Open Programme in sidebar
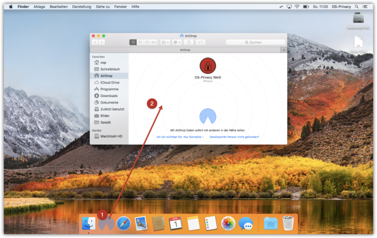 pyautogui.click(x=109, y=89)
